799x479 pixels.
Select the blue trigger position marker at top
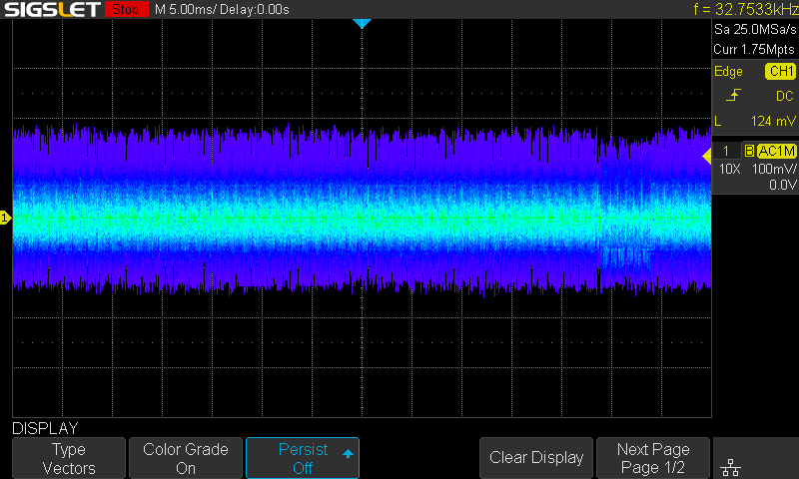pyautogui.click(x=362, y=23)
